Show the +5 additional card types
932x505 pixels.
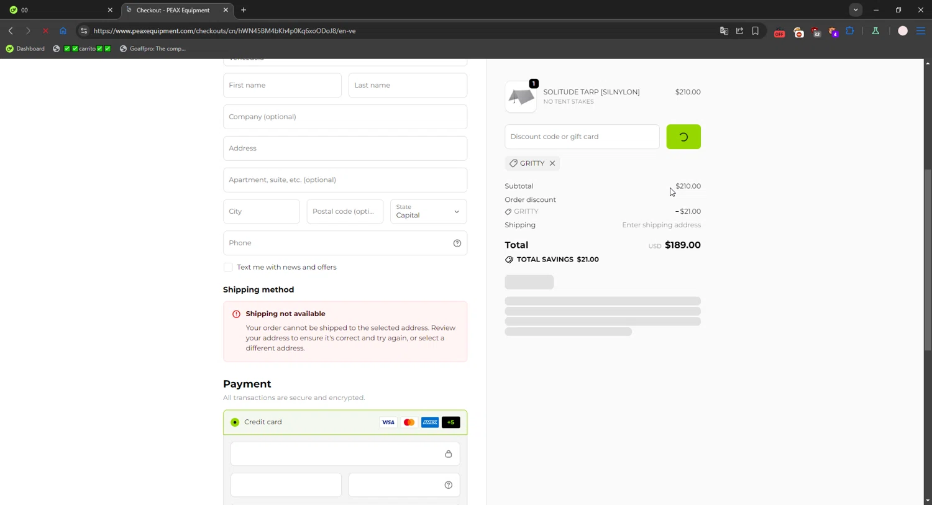(x=451, y=422)
